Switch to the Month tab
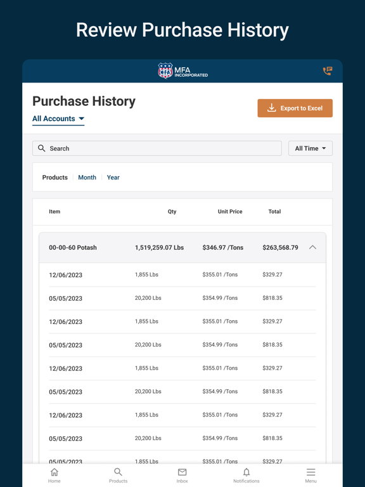The height and width of the screenshot is (487, 365). [87, 178]
